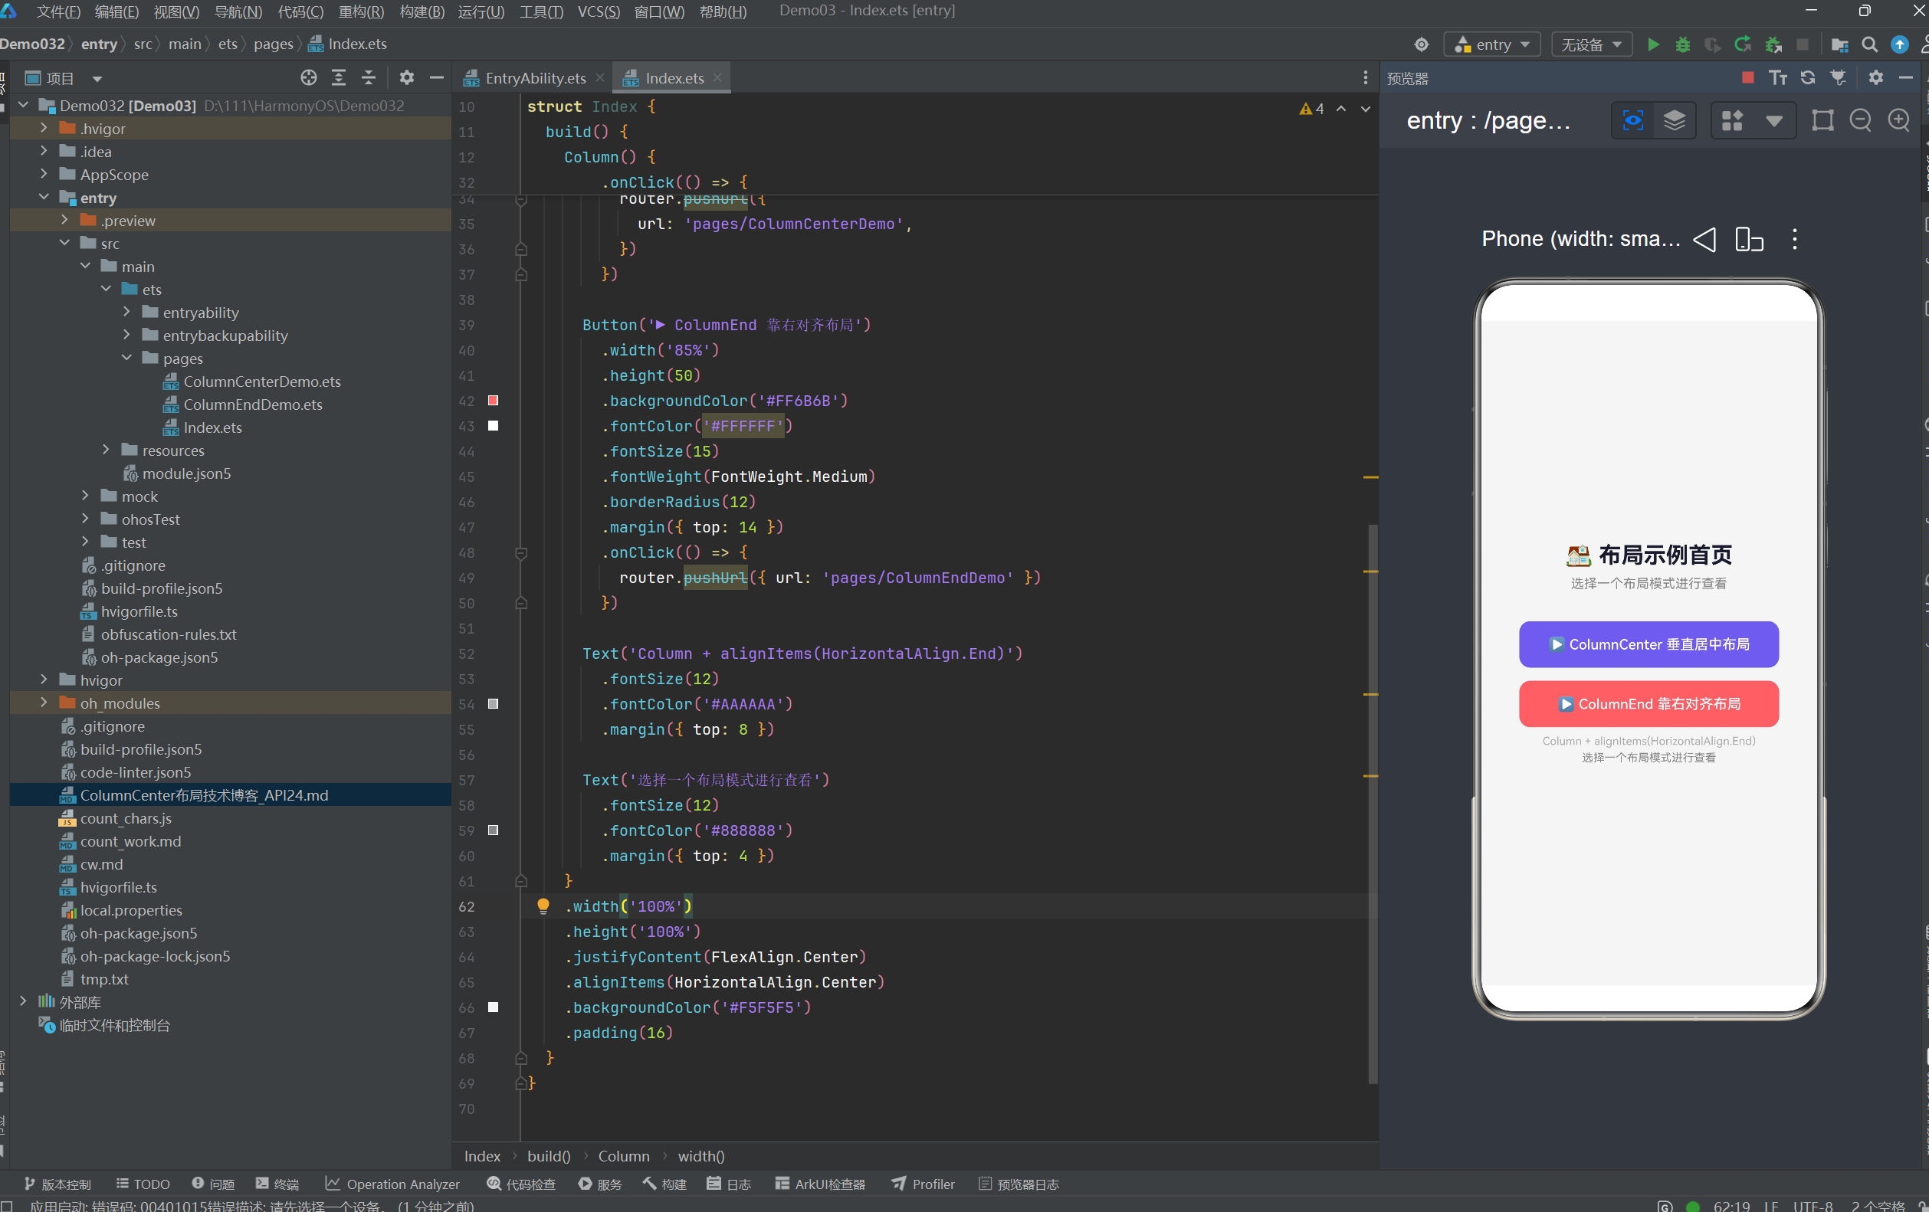Click the Column breadcrumb at editor bottom
This screenshot has width=1929, height=1212.
pyautogui.click(x=623, y=1156)
